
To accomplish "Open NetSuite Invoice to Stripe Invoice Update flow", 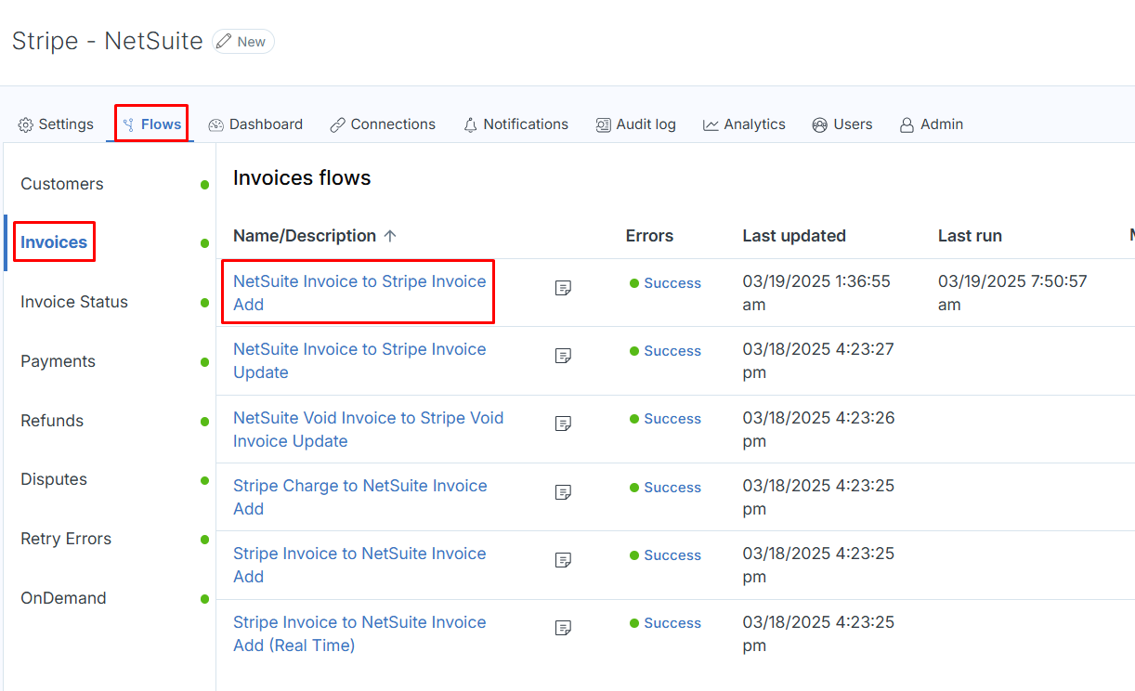I will (x=359, y=360).
